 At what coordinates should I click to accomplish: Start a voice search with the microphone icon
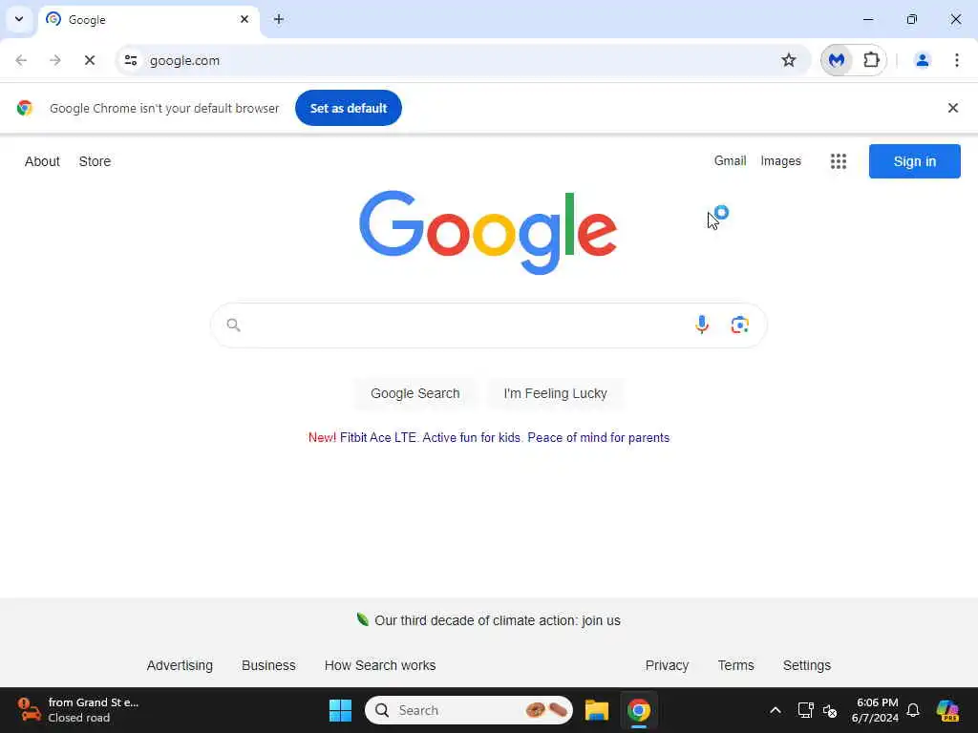point(702,325)
